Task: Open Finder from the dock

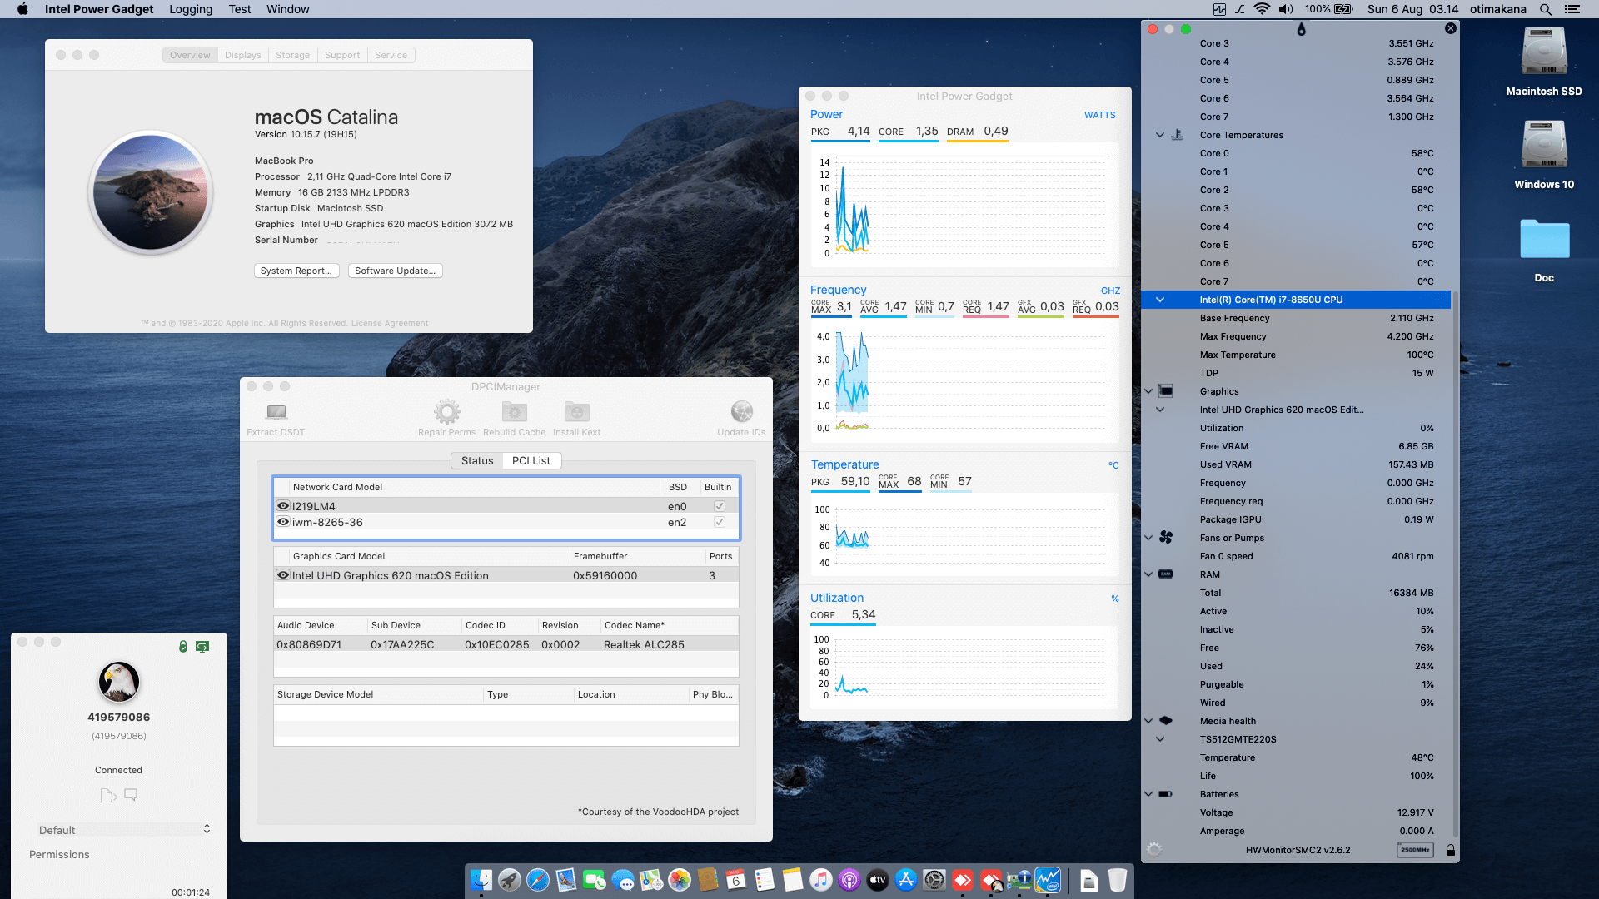Action: coord(481,880)
